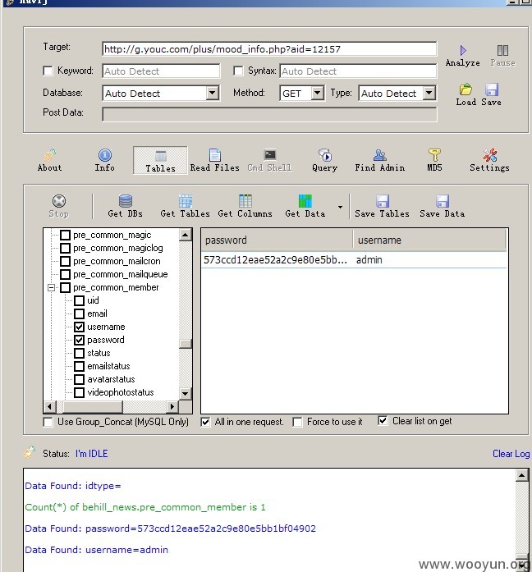Click Get DBs database icon
The height and width of the screenshot is (572, 532).
[x=126, y=201]
